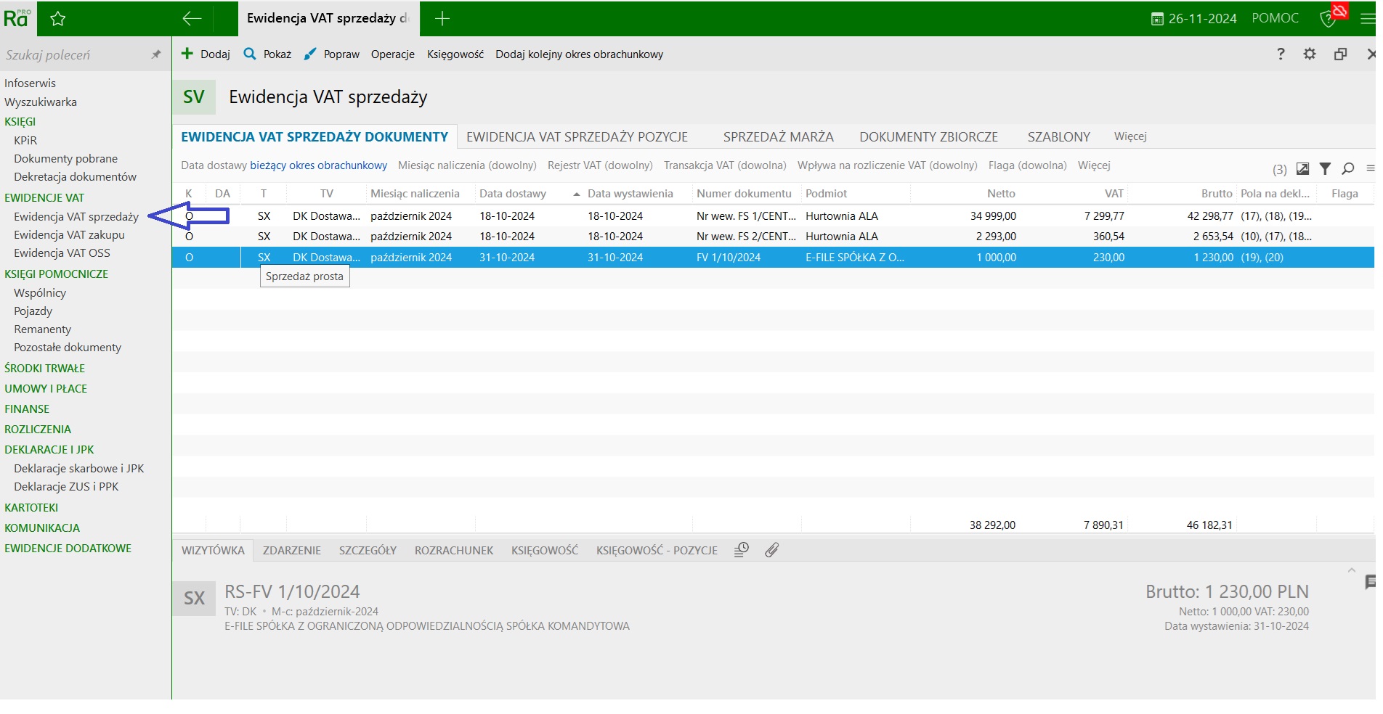The image size is (1383, 714).
Task: Open favorites via the star icon
Action: point(58,19)
